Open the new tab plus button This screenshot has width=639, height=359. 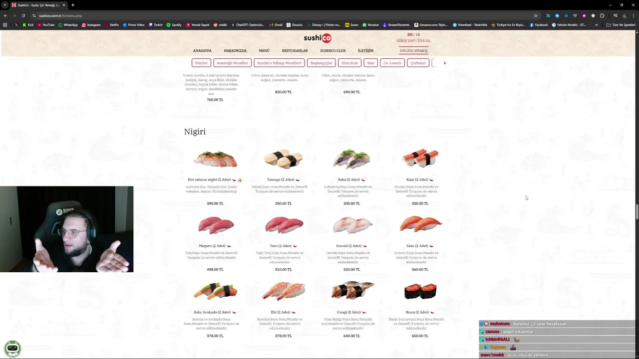[72, 5]
